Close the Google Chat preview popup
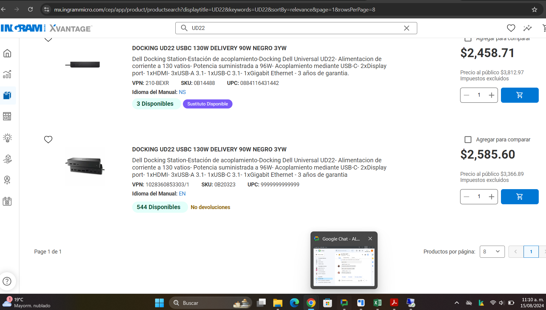The height and width of the screenshot is (310, 546). coord(370,239)
